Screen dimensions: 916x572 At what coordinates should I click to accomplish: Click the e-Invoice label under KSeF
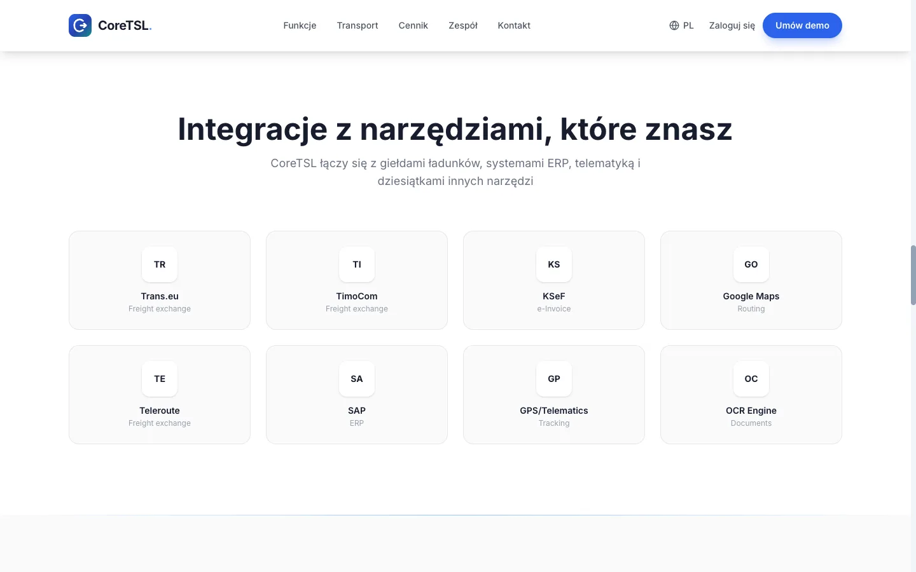click(x=554, y=309)
